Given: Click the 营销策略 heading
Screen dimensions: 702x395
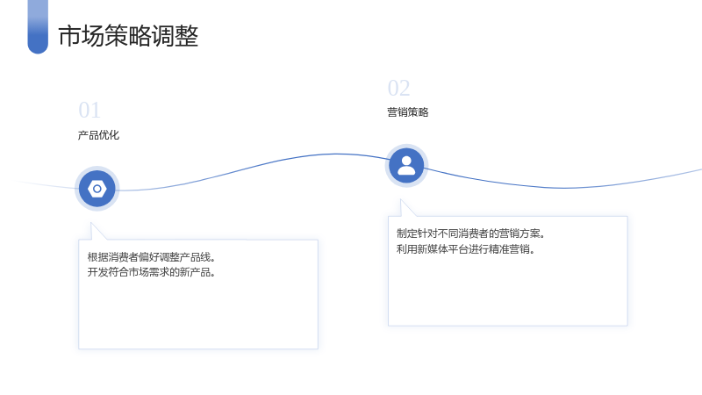Looking at the screenshot, I should pyautogui.click(x=408, y=112).
